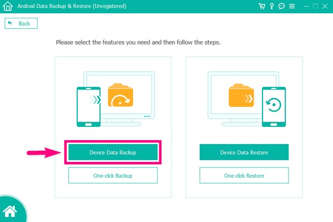Minimize the application window
The width and height of the screenshot is (333, 222).
point(306,6)
